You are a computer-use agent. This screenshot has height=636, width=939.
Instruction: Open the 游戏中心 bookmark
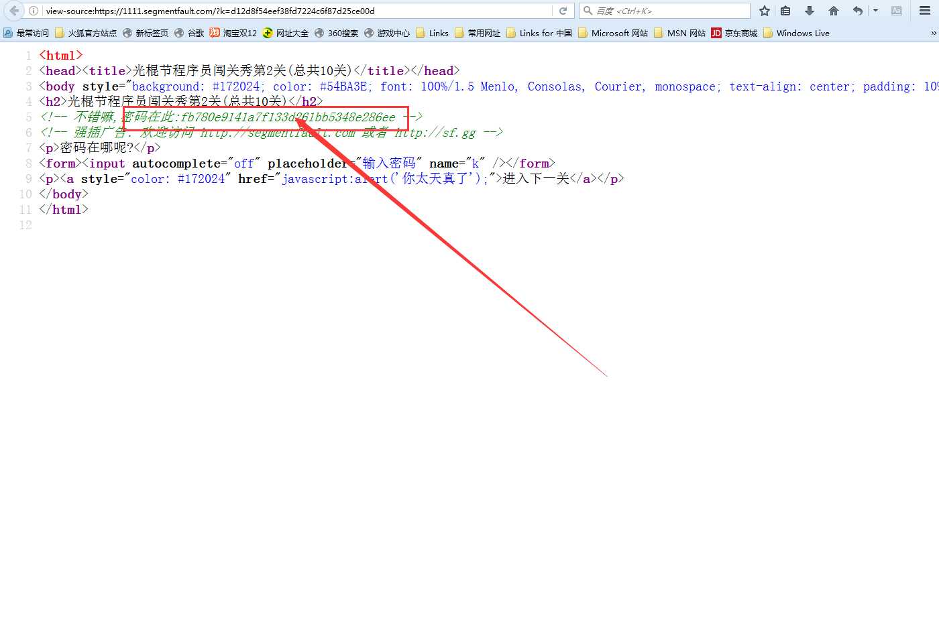tap(387, 33)
